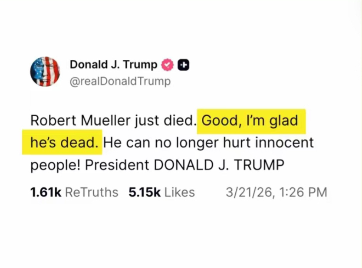Screen dimensions: 362x268
Task: Click the phrase "He can no longer hurt innocent"
Action: [208, 143]
